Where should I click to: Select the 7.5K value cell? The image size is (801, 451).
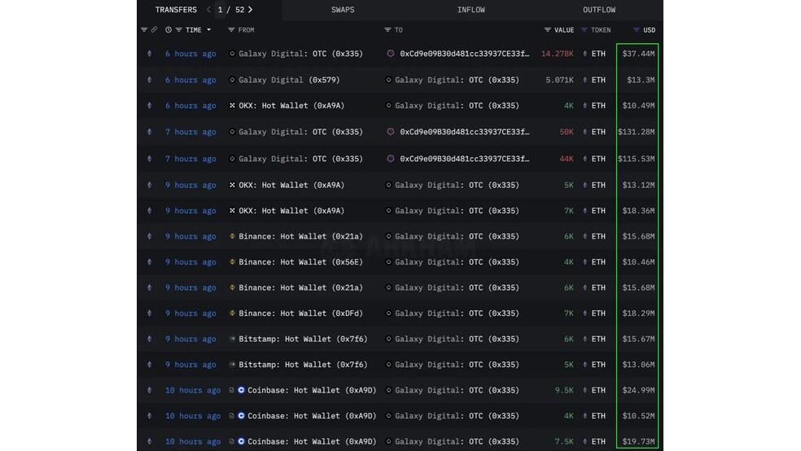pos(564,441)
